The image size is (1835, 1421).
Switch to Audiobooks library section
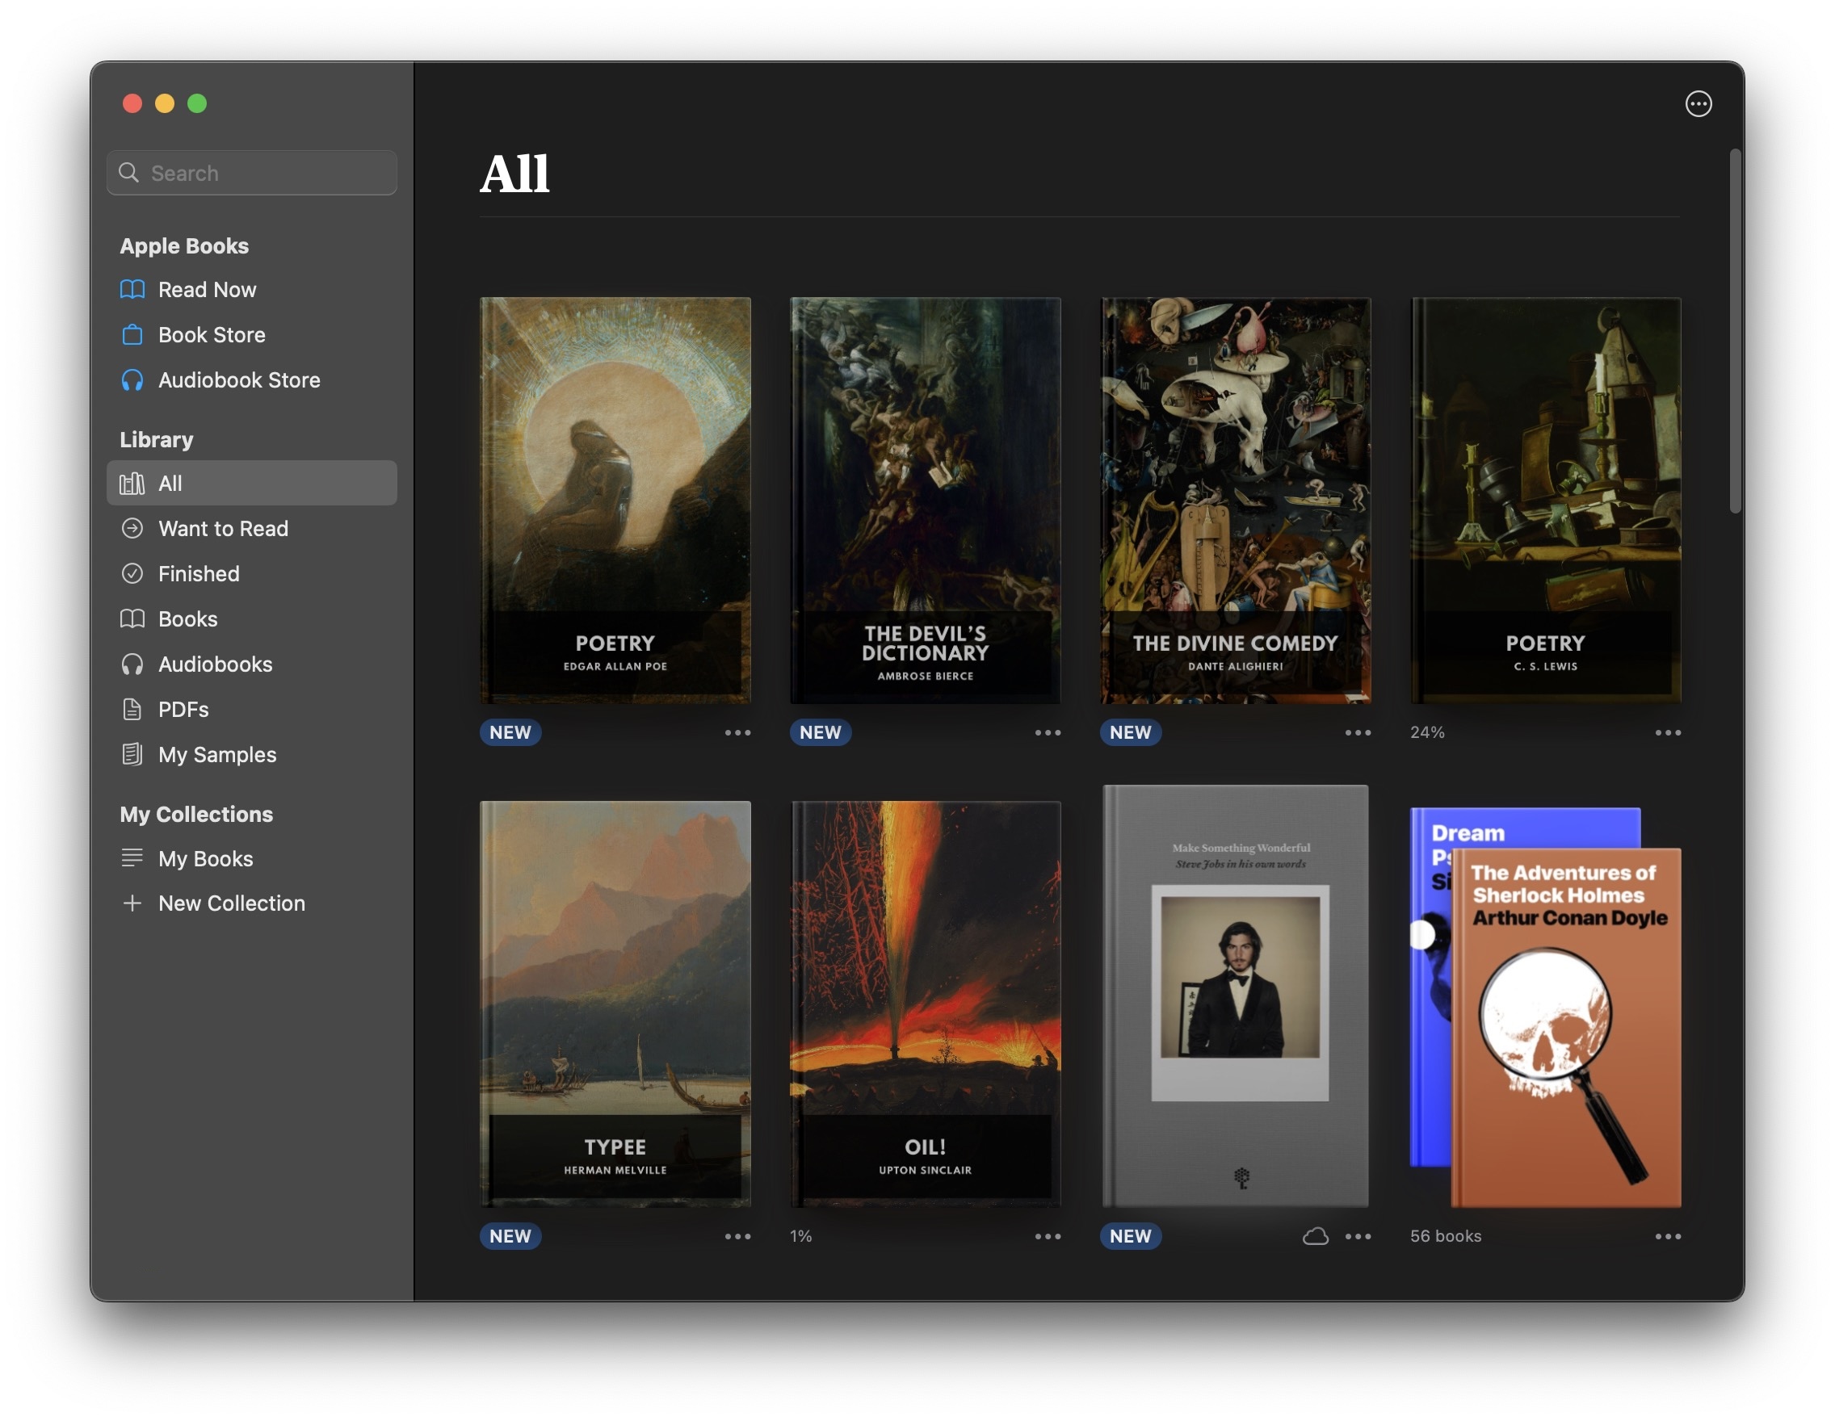[x=215, y=664]
